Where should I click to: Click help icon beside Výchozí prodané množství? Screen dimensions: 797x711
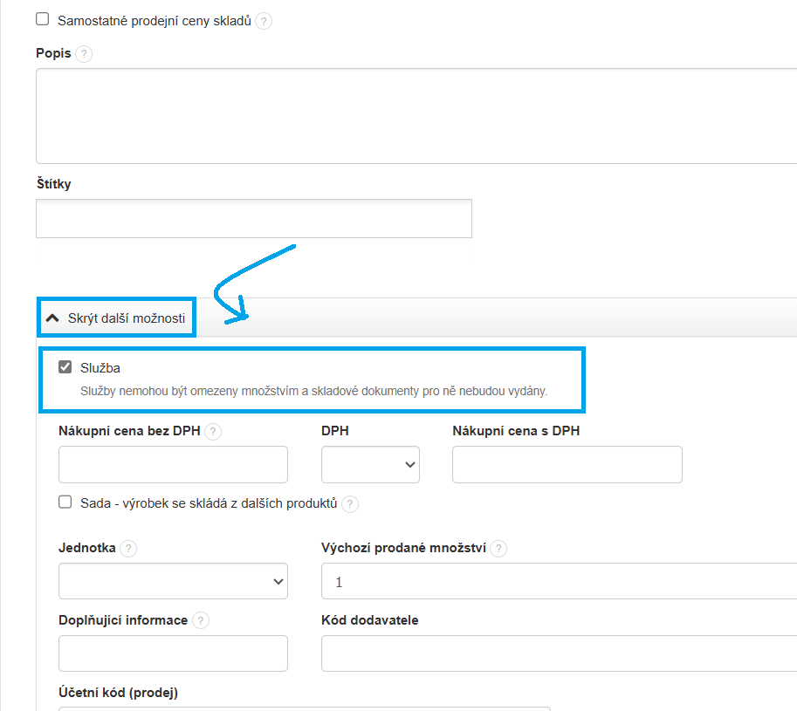point(498,549)
